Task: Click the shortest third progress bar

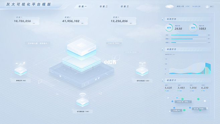Action: click(189, 43)
